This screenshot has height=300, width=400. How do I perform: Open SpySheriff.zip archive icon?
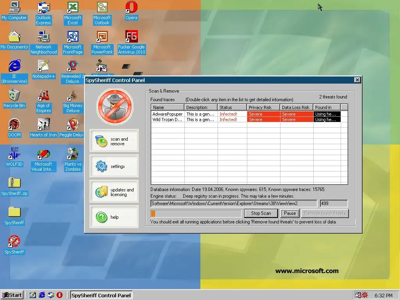14,186
